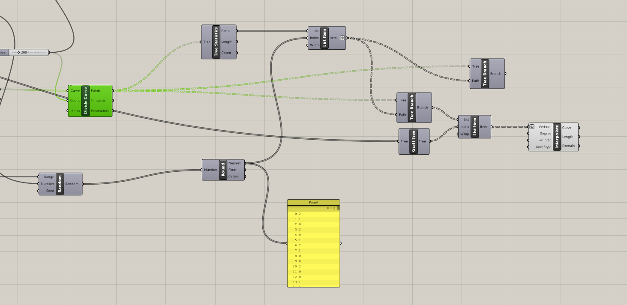Click the List input of the List Item fed by Tree Statistics
The height and width of the screenshot is (305, 627).
point(316,31)
